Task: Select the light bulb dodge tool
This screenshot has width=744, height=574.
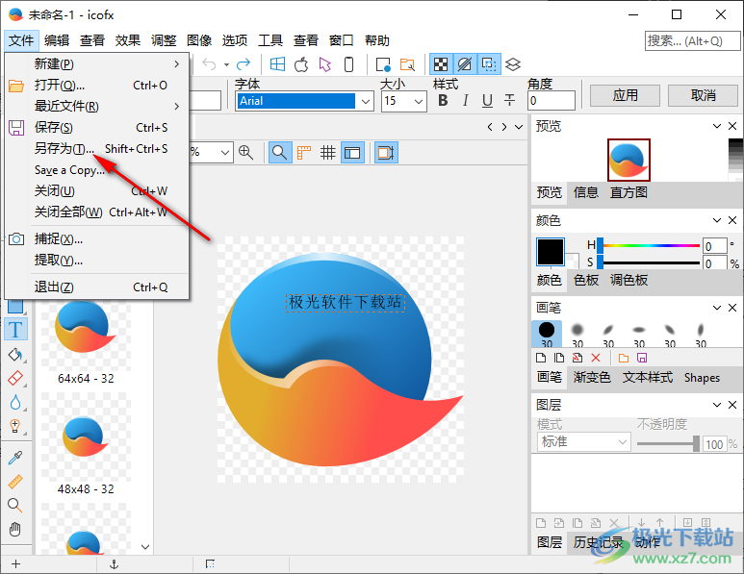Action: [15, 426]
